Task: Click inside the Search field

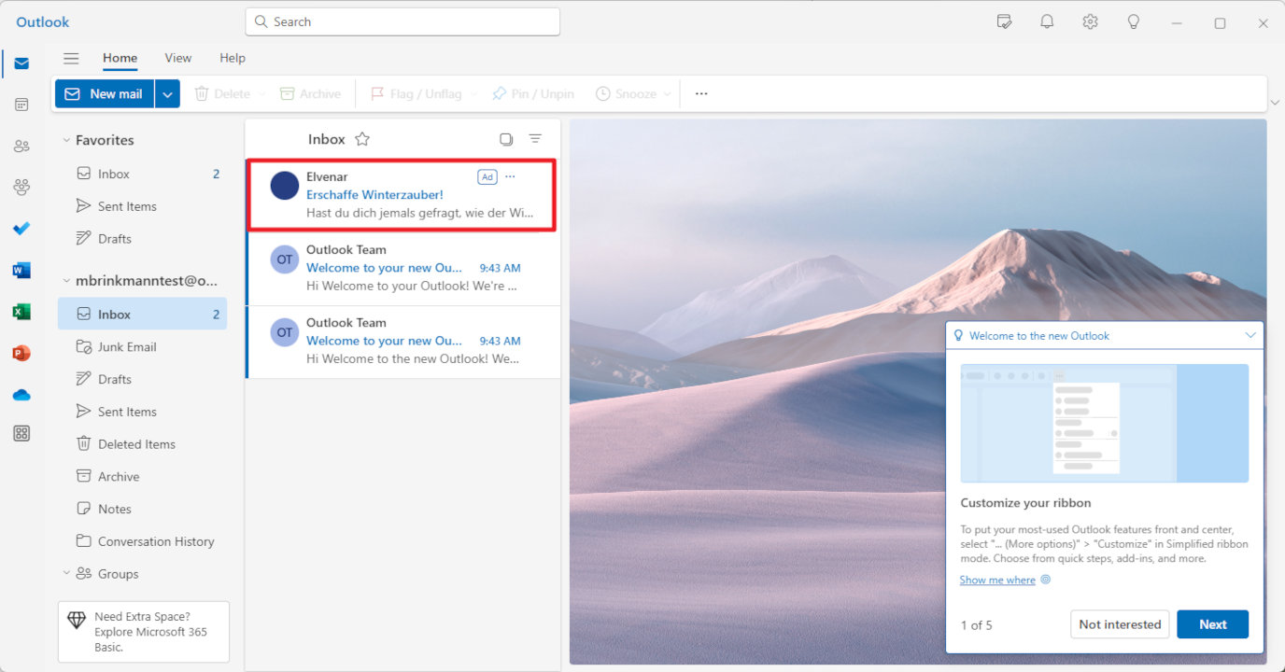Action: 402,21
